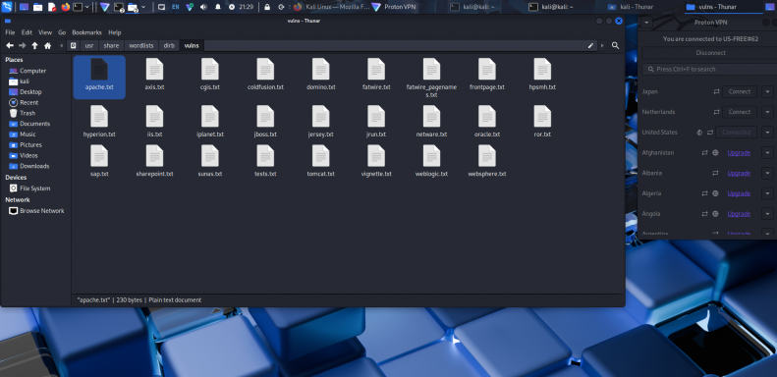Click the root filesystem path icon
Screen dimensions: 777x377
coord(74,45)
